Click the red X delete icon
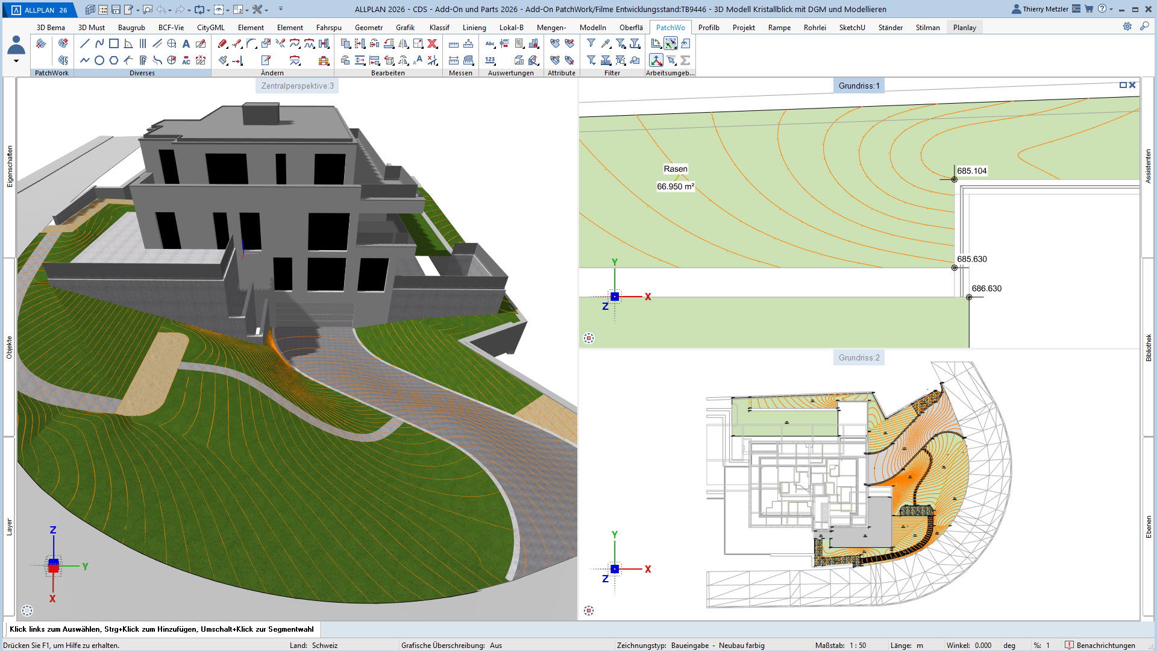Image resolution: width=1157 pixels, height=651 pixels. pos(432,43)
